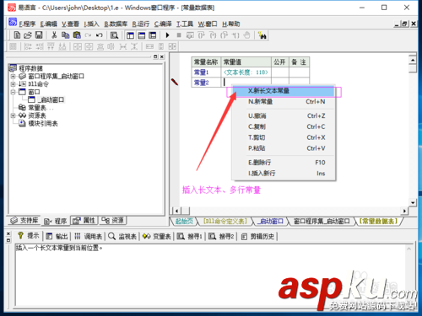Click the 常量2 value input cell
This screenshot has height=316, width=422.
click(x=246, y=82)
